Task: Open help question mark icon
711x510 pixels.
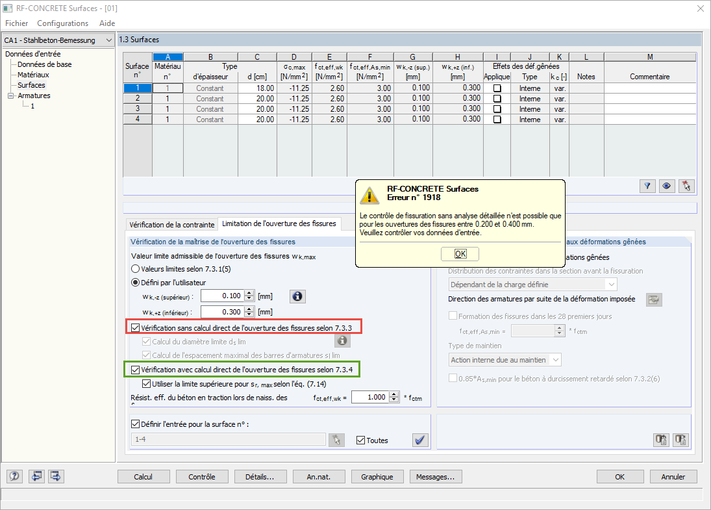Action: tap(14, 476)
